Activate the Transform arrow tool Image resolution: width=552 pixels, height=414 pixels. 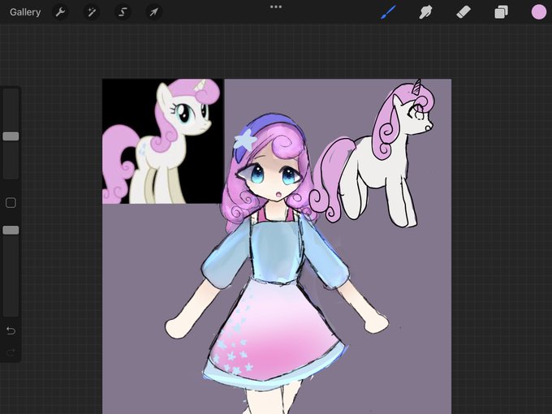(x=154, y=12)
